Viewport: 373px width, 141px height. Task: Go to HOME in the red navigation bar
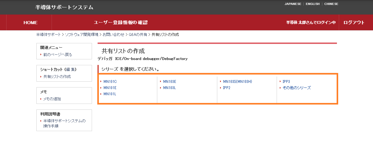tap(30, 23)
